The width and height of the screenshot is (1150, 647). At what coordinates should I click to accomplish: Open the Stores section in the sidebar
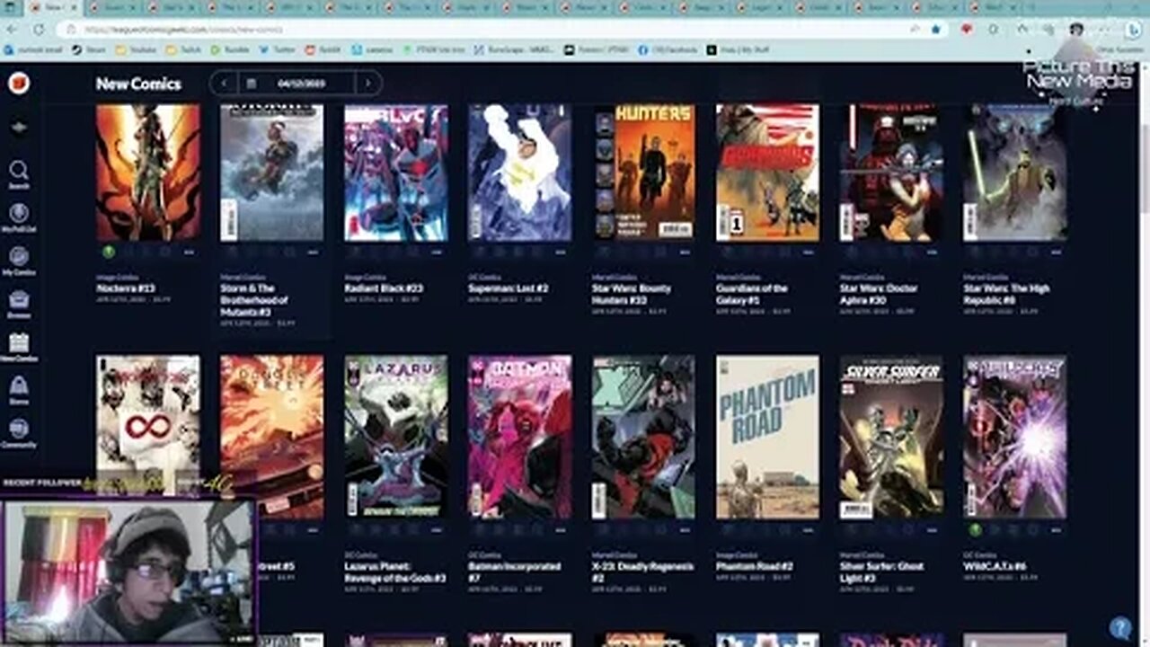(19, 391)
